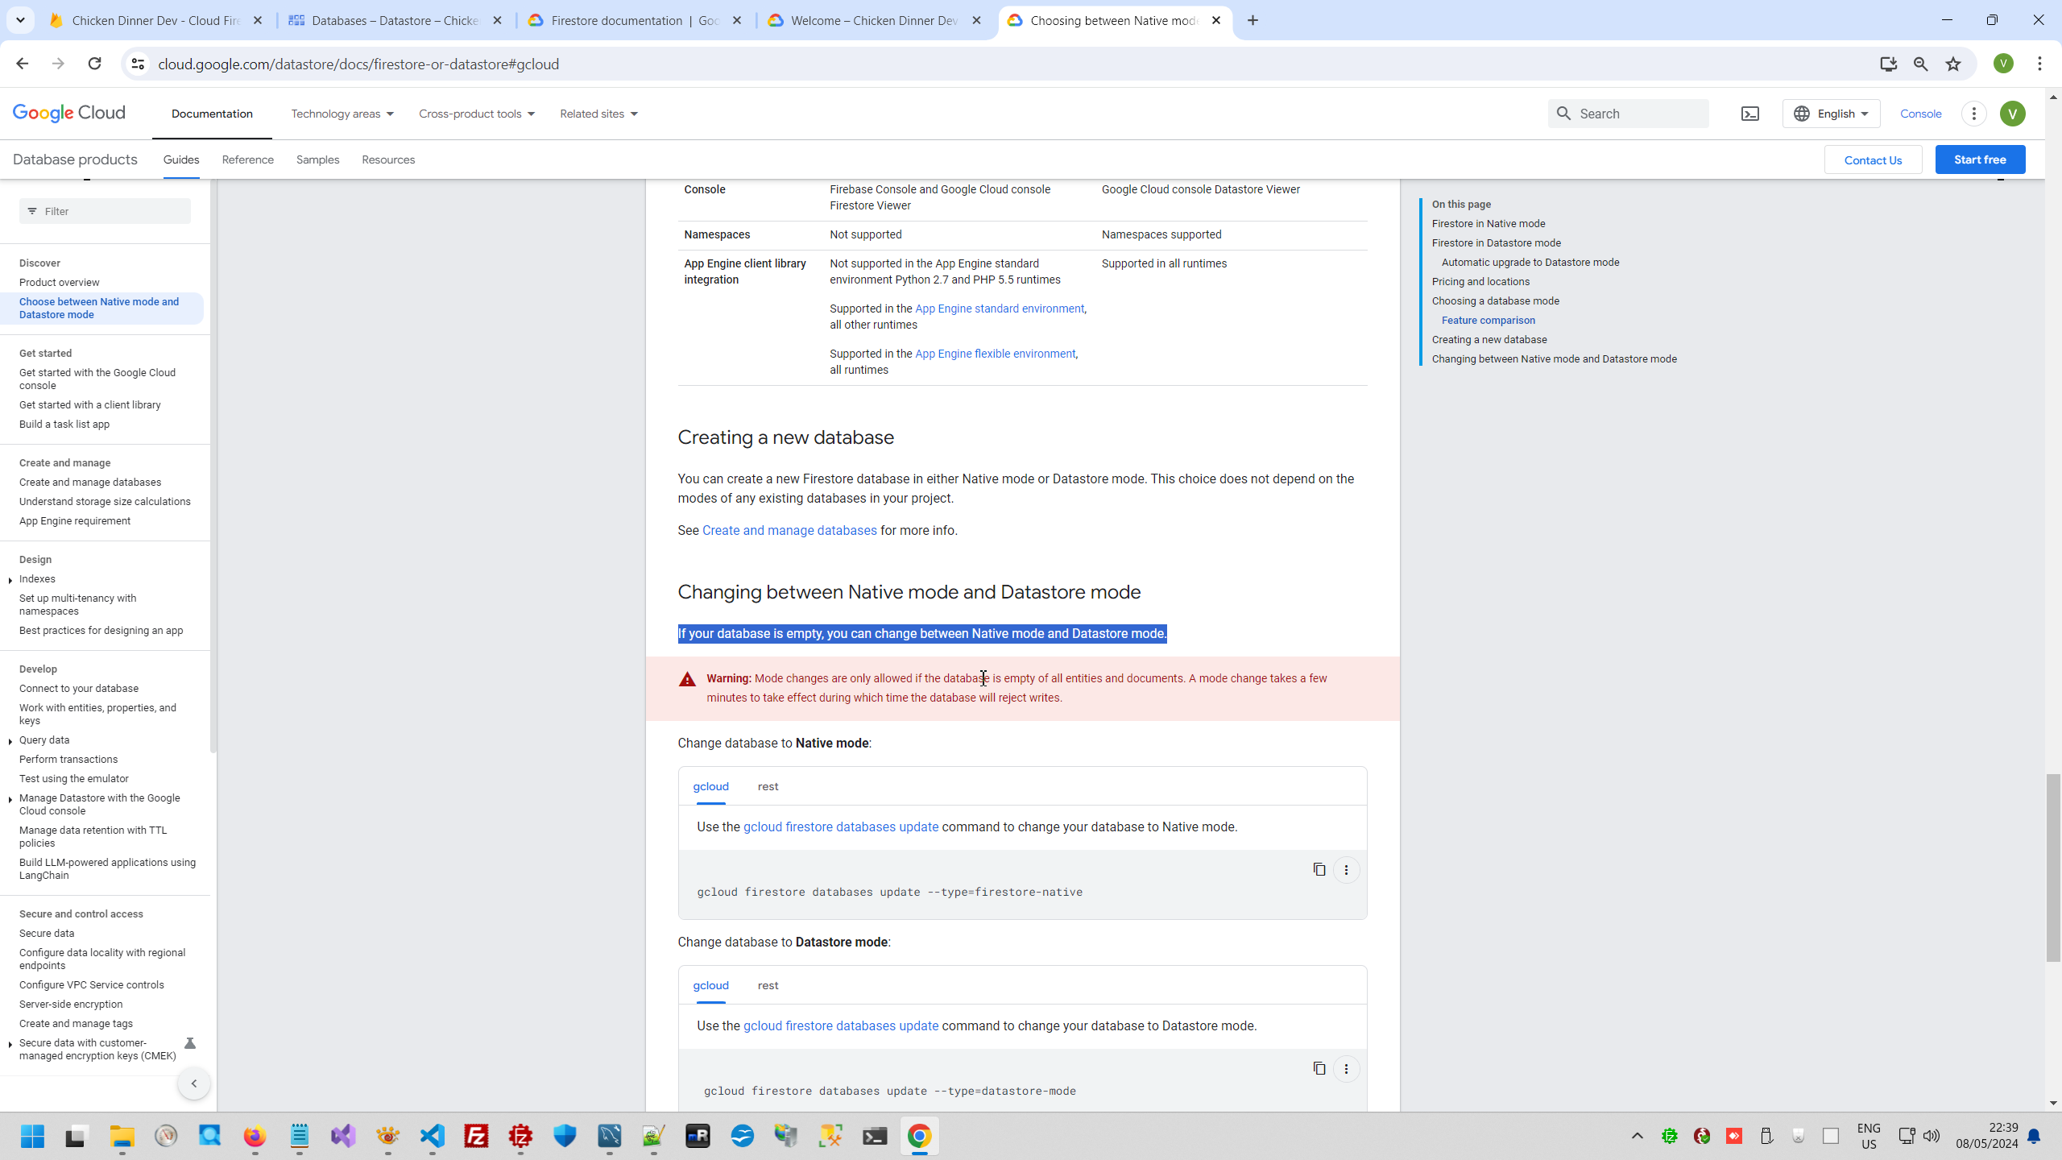Viewport: 2062px width, 1160px height.
Task: Open the Technology areas dropdown
Action: coord(342,114)
